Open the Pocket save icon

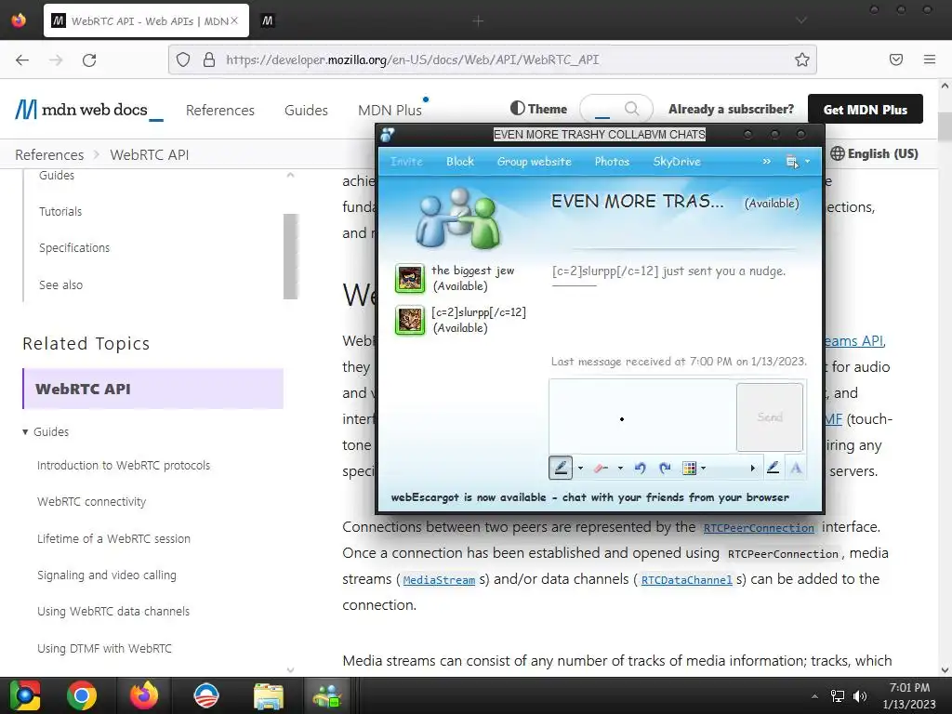(x=896, y=59)
